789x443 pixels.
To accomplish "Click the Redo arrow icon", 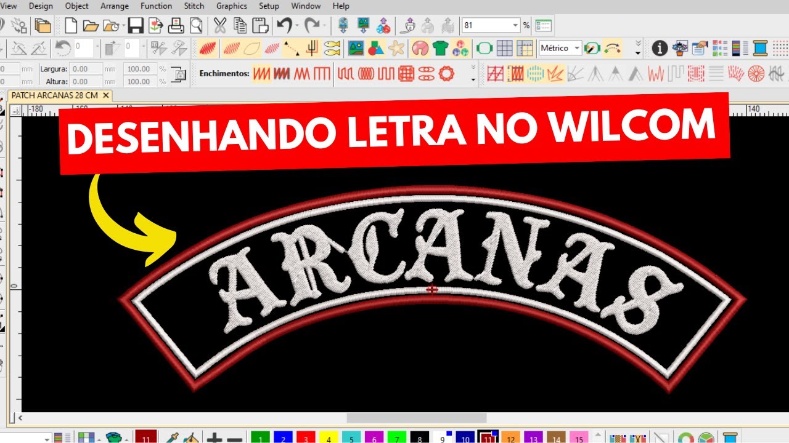I will pyautogui.click(x=312, y=26).
